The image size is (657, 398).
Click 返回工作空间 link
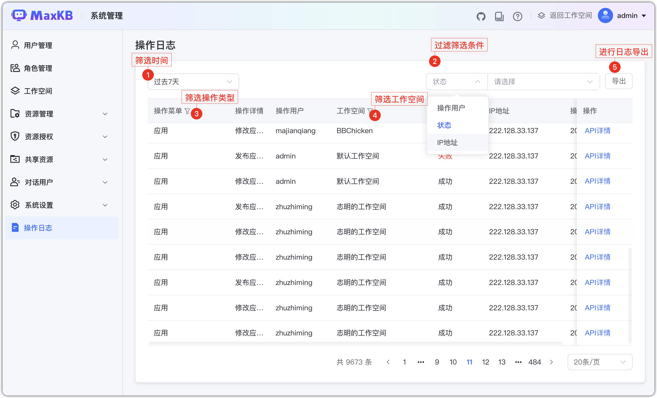[570, 15]
